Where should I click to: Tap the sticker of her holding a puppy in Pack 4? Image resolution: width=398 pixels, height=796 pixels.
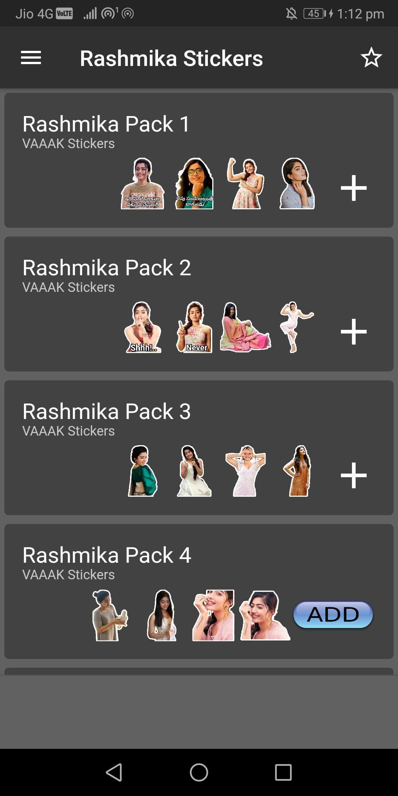109,615
